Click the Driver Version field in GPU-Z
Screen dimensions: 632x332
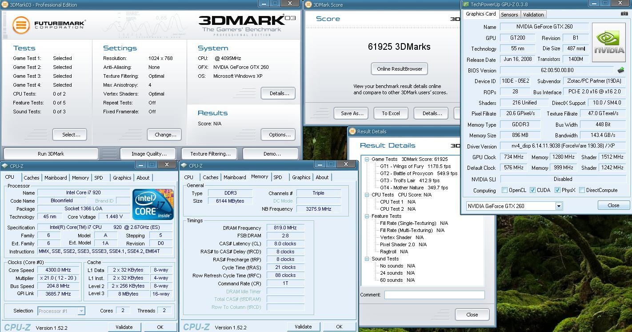tap(562, 146)
